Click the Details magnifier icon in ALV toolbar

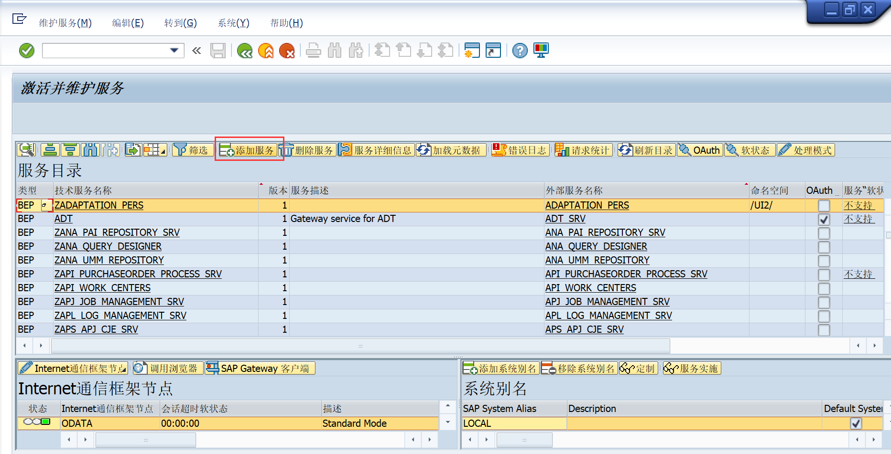27,150
